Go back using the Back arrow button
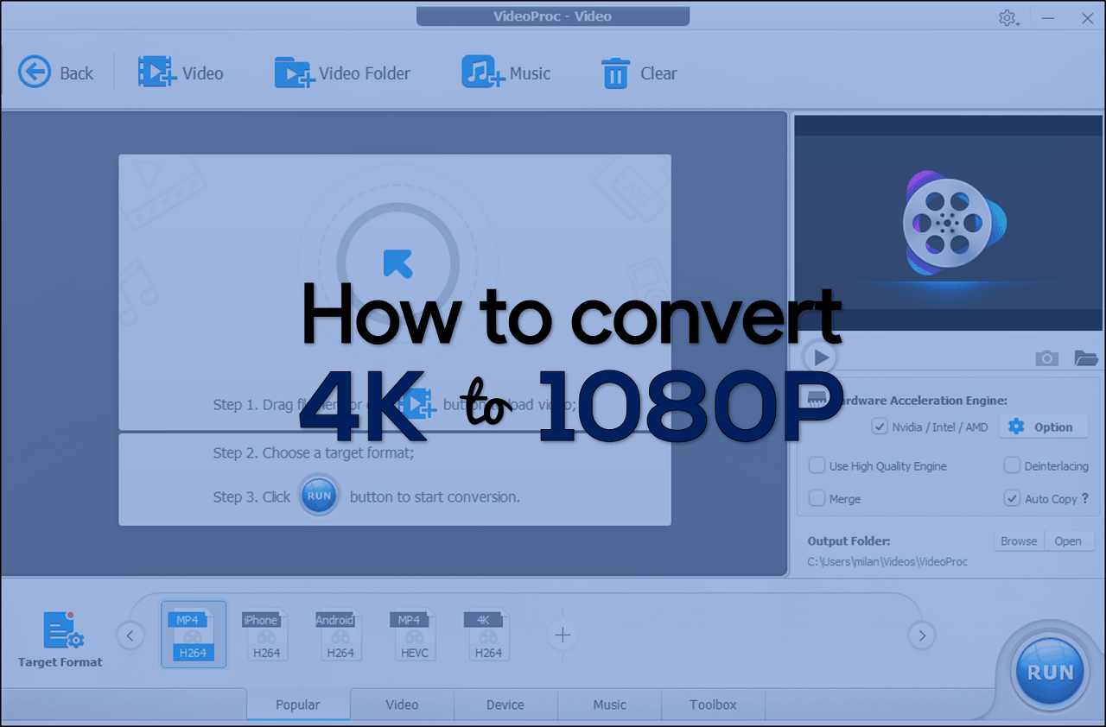1106x727 pixels. click(55, 73)
